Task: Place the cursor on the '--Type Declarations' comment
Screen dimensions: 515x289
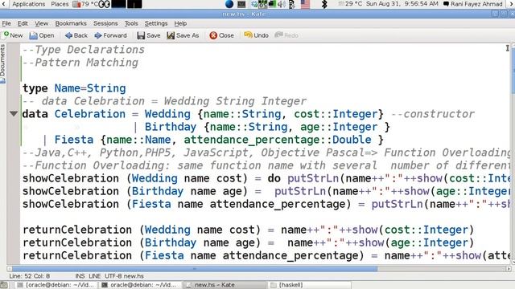Action: pos(84,50)
